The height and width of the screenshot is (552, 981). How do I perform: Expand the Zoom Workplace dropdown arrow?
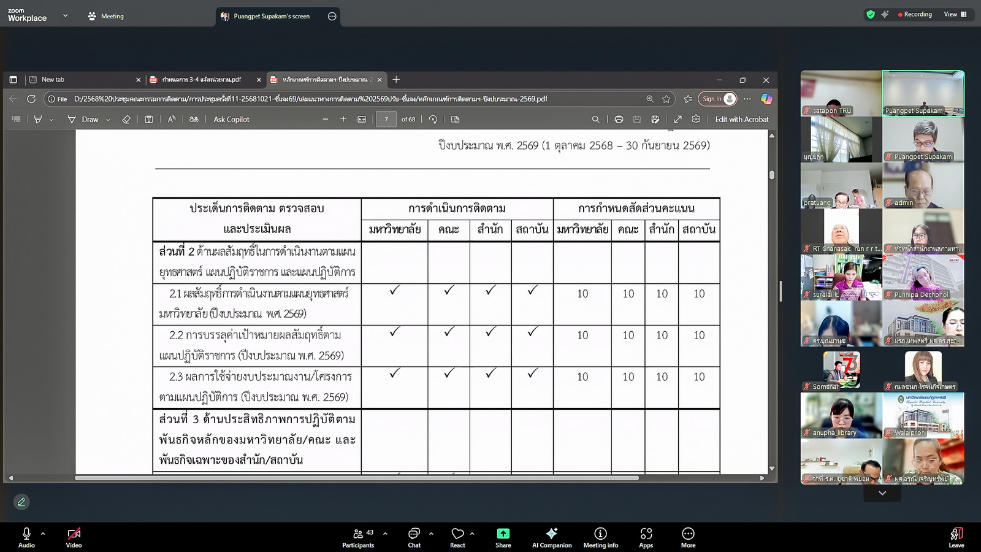[65, 16]
